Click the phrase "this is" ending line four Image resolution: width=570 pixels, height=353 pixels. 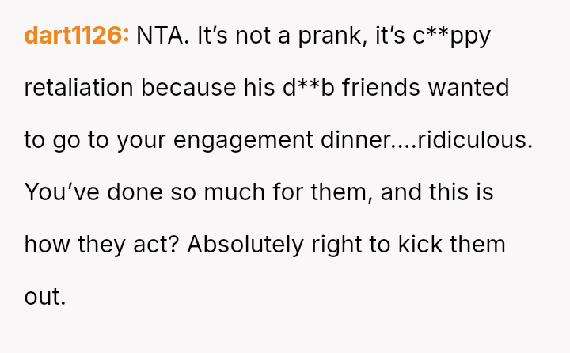pyautogui.click(x=460, y=192)
